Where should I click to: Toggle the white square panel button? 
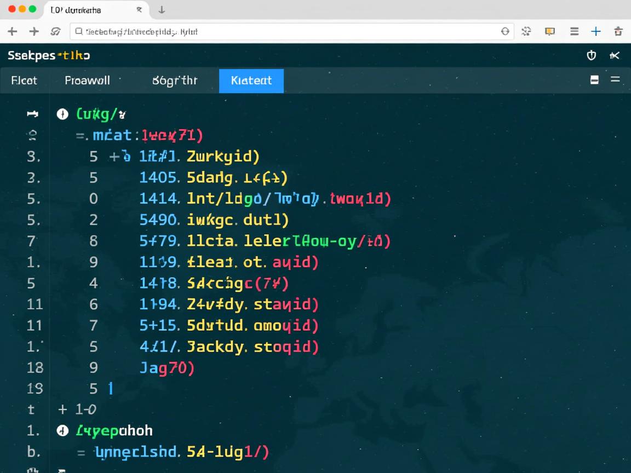click(x=594, y=80)
